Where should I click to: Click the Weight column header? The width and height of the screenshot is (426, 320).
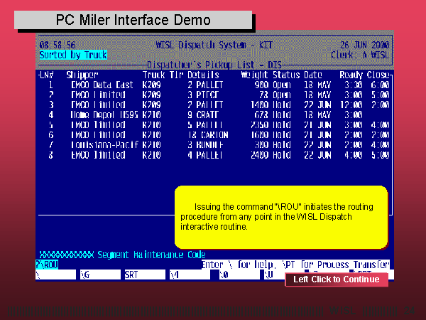[254, 75]
